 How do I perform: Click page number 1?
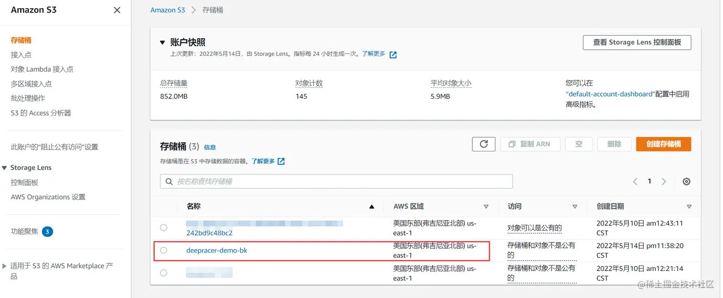click(x=649, y=181)
